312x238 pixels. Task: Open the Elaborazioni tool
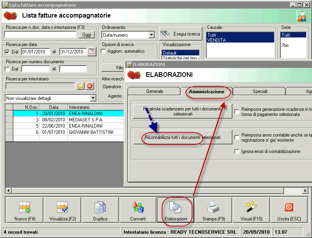[x=176, y=210]
